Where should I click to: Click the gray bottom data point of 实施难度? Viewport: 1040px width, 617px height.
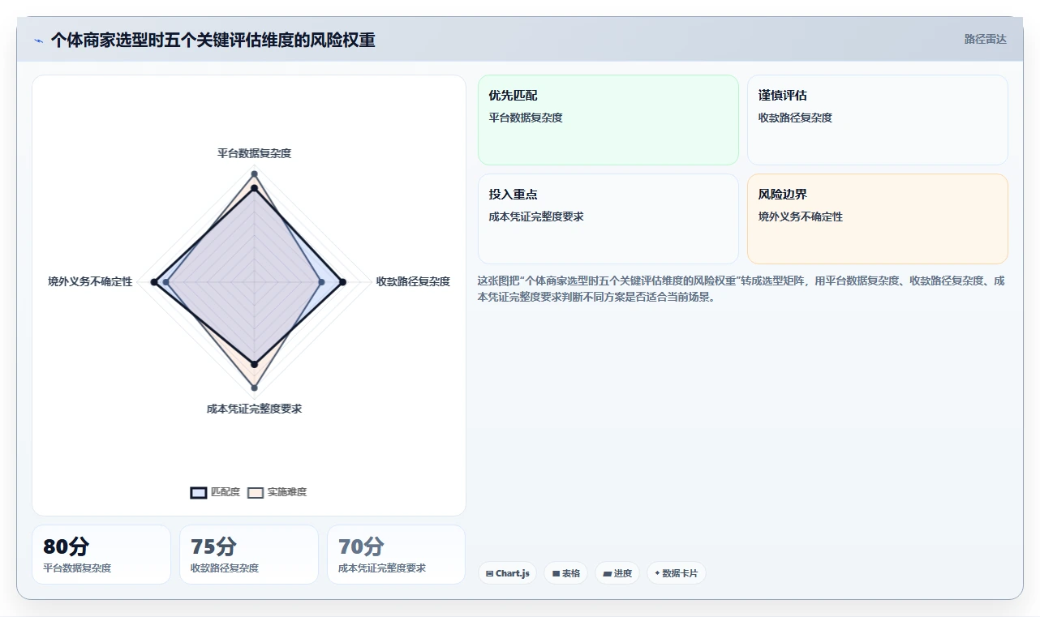(254, 388)
